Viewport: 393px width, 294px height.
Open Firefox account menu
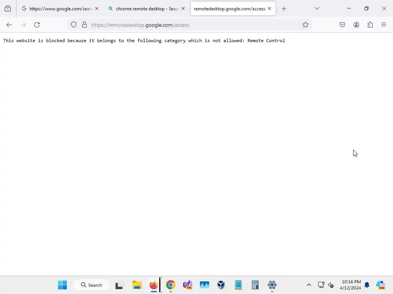click(356, 25)
